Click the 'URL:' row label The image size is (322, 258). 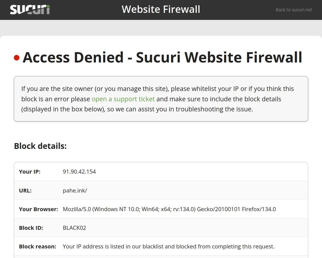coord(25,190)
